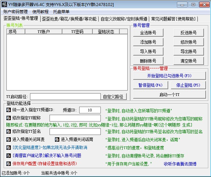Toggle 统一进入指定YY频道ID checkbox

point(8,110)
